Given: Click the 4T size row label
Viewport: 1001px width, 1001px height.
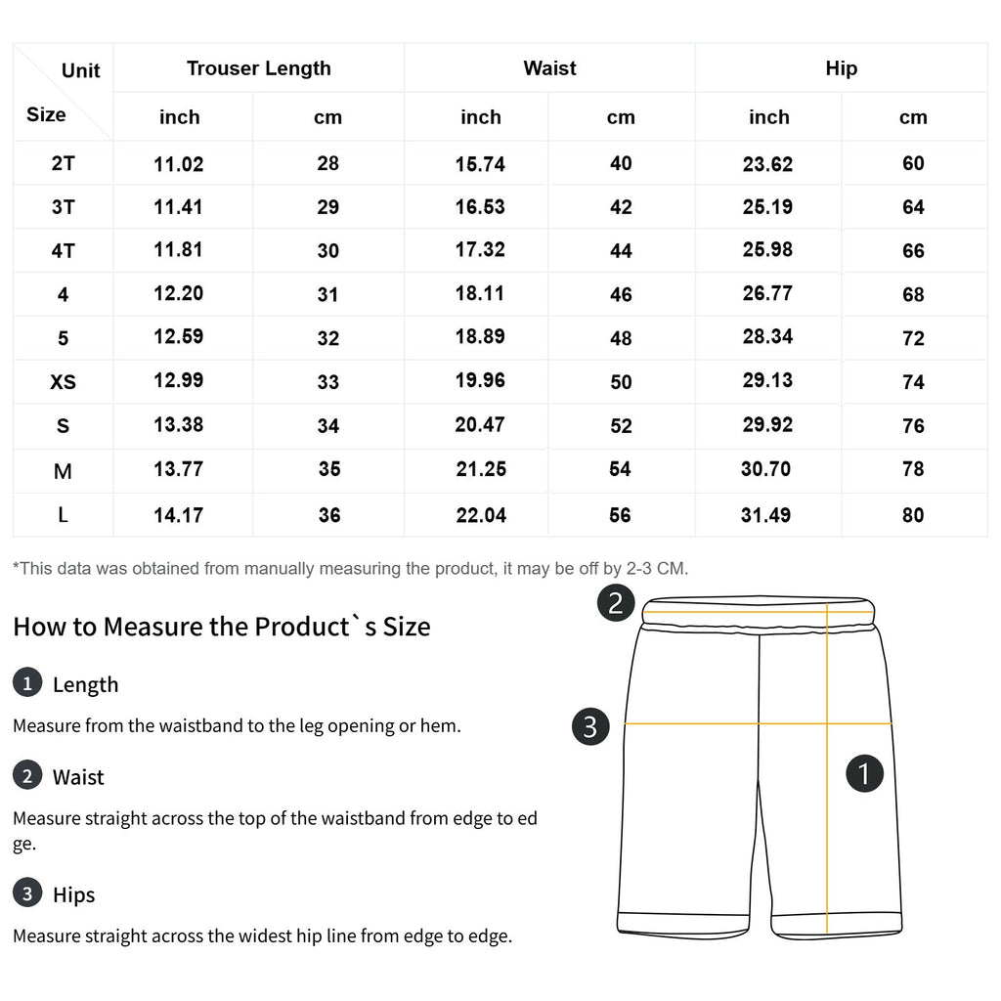Looking at the screenshot, I should point(64,250).
